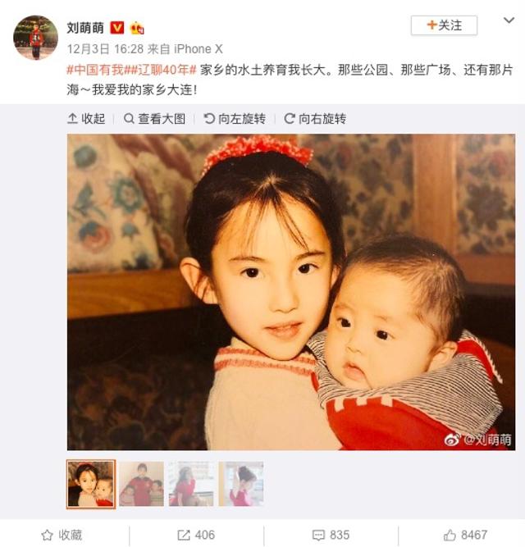The height and width of the screenshot is (547, 525).
Task: Toggle the 收藏 favorite star
Action: [x=62, y=535]
